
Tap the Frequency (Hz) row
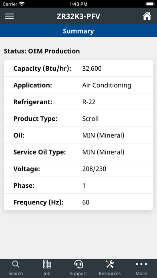78,202
